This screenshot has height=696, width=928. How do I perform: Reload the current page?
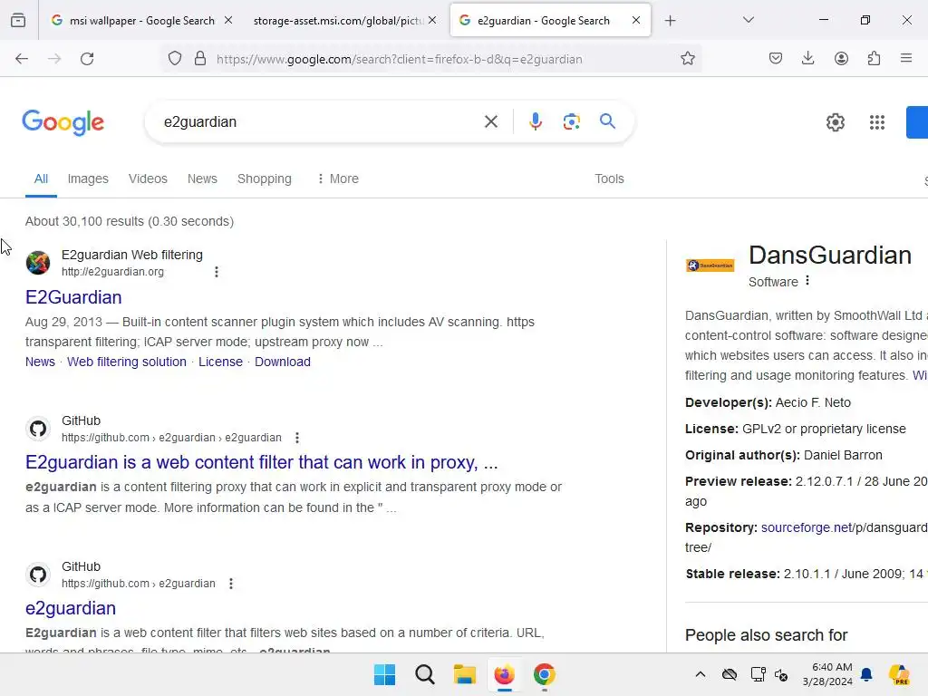87,59
